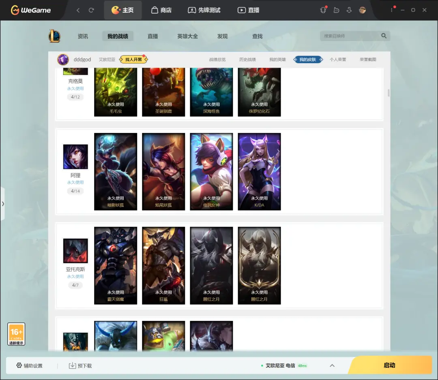This screenshot has height=380, width=438.
Task: Click the dddgod profile avatar
Action: [63, 60]
